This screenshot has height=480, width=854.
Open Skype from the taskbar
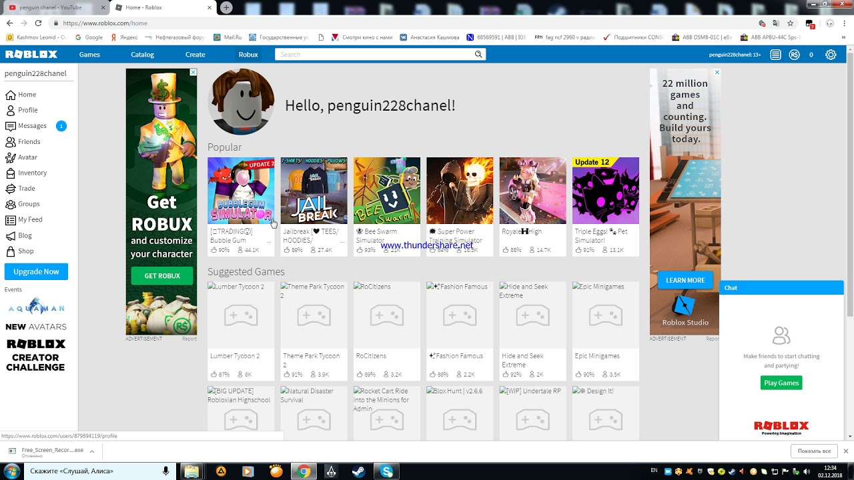pyautogui.click(x=387, y=471)
